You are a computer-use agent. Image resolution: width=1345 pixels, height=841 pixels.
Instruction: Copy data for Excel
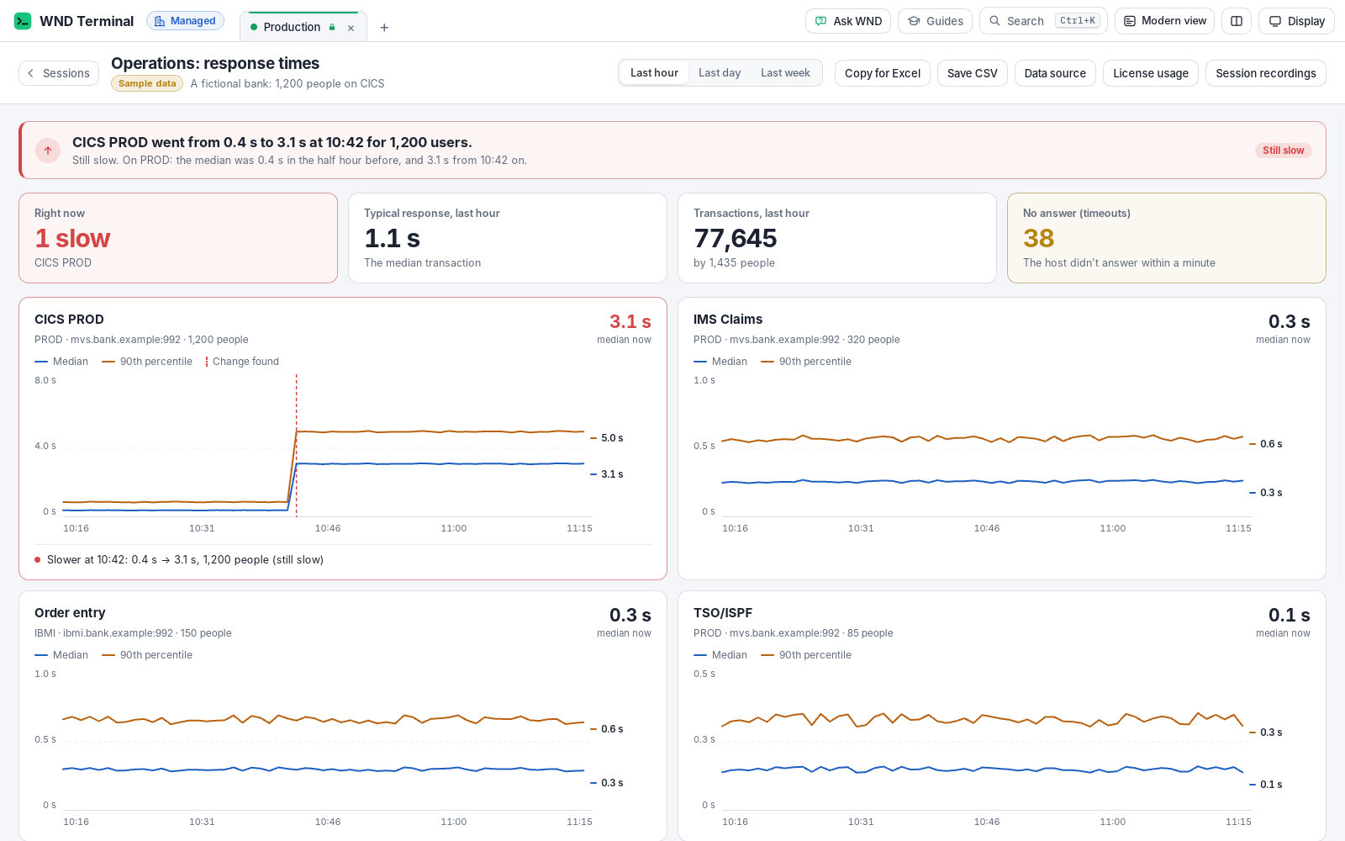(883, 73)
